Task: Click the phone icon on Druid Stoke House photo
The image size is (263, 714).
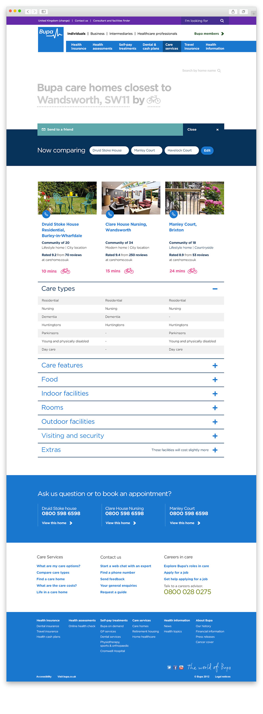Action: [46, 214]
